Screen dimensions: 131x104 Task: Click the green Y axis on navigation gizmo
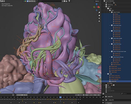pos(94,7)
